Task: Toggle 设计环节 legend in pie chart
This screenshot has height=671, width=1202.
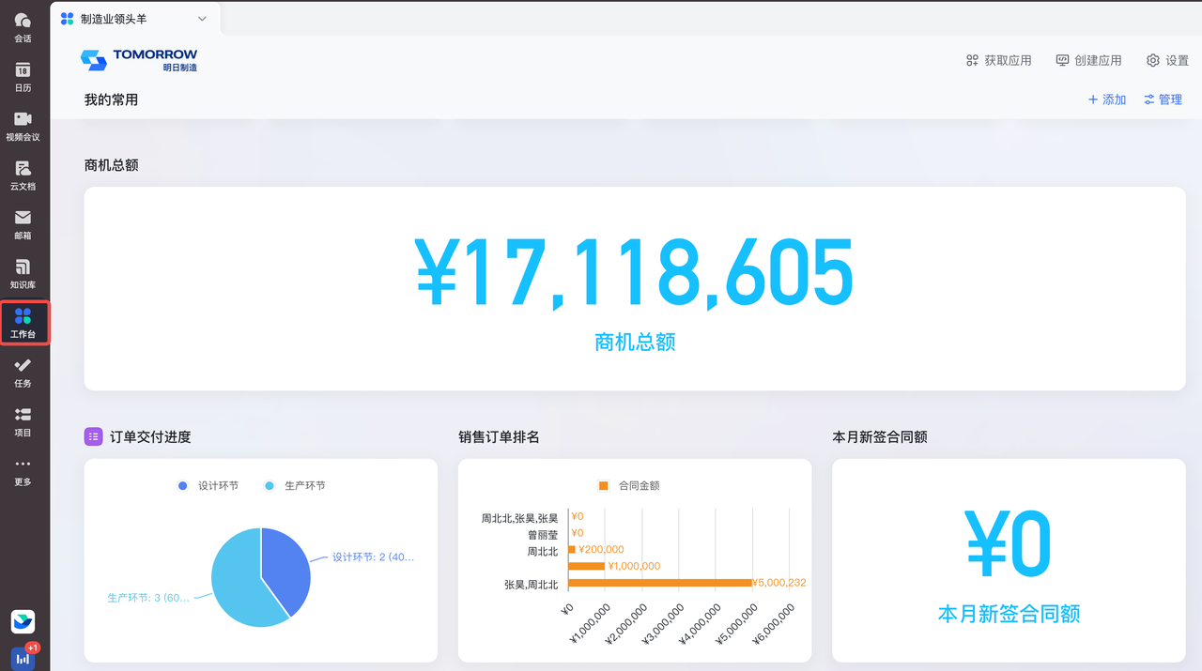Action: pos(208,486)
